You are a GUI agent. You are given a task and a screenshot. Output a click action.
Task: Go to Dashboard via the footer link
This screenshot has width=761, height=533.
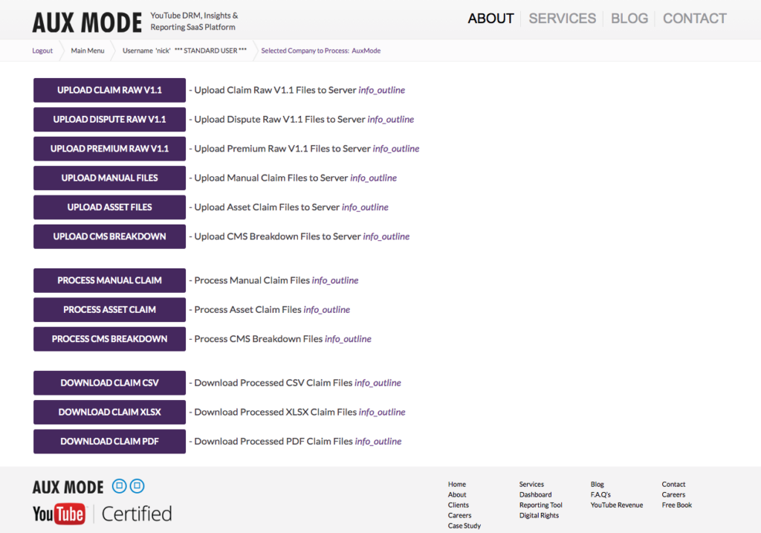[x=535, y=494]
